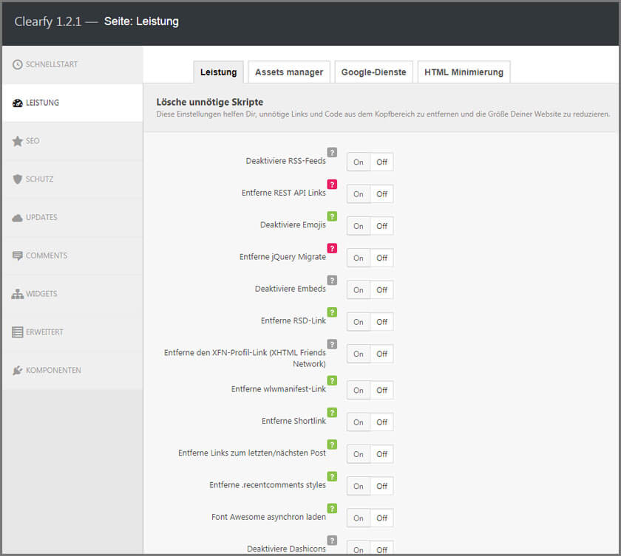621x556 pixels.
Task: Click the speech bubble Comments icon
Action: [x=18, y=256]
